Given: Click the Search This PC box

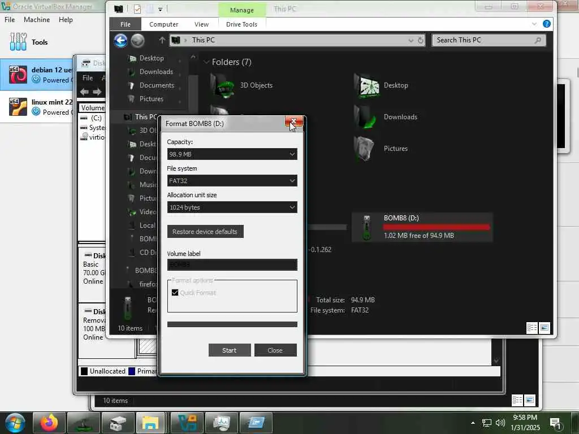Looking at the screenshot, I should coord(488,40).
